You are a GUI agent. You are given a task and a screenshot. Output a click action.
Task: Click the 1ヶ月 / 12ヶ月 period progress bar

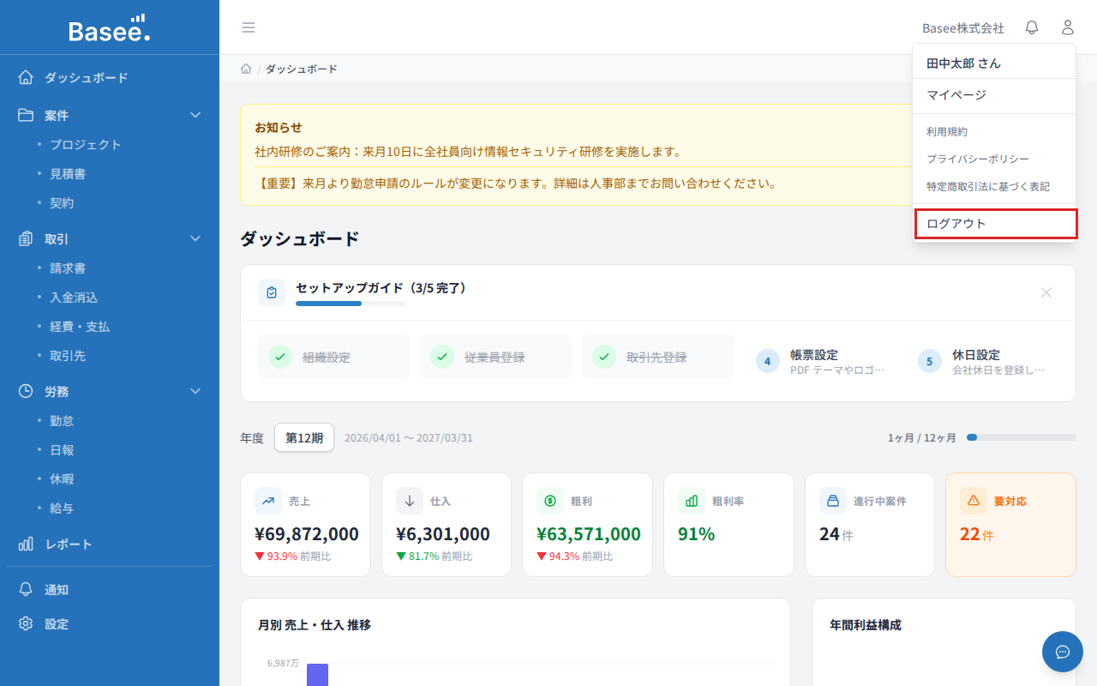pyautogui.click(x=1022, y=437)
